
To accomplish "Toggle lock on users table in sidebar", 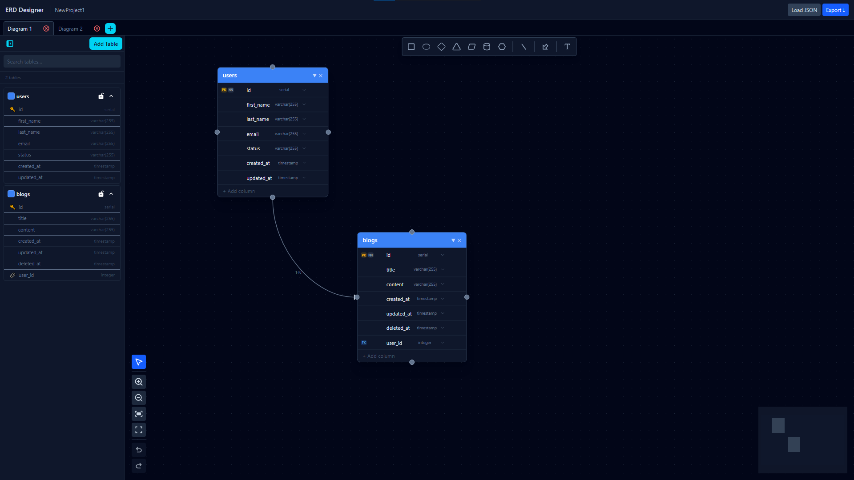I will pos(101,96).
